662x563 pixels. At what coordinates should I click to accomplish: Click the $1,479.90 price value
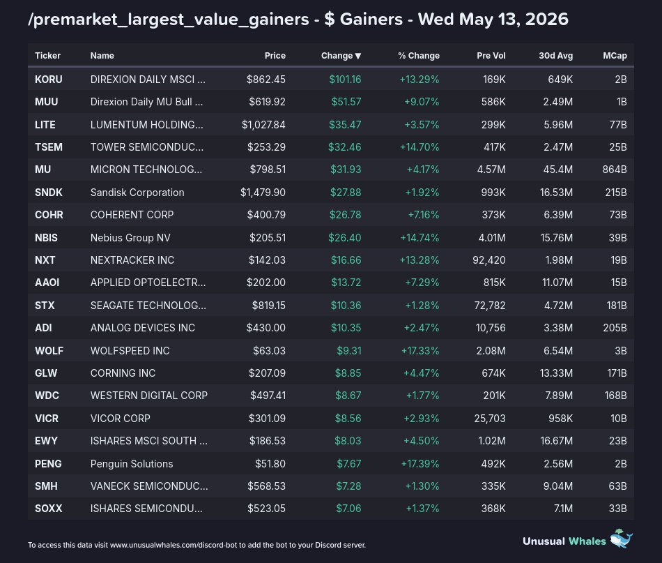coord(263,193)
